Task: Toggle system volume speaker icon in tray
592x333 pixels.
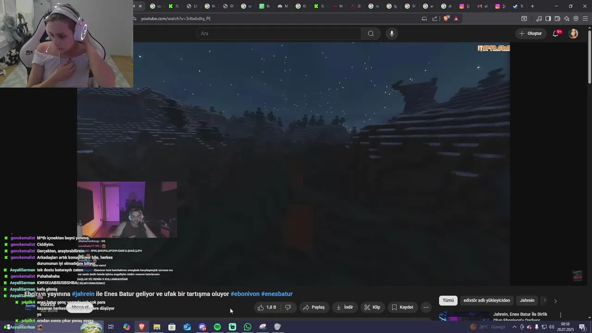Action: [x=552, y=327]
